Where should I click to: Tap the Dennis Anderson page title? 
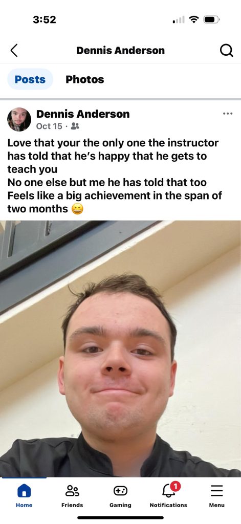coord(120,51)
